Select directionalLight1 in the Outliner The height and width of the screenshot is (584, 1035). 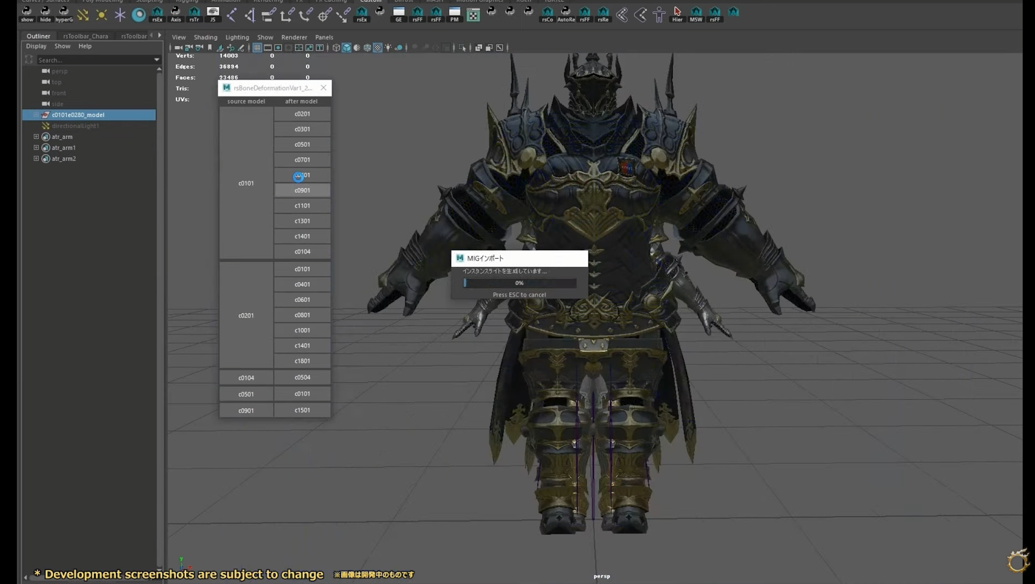click(x=75, y=126)
